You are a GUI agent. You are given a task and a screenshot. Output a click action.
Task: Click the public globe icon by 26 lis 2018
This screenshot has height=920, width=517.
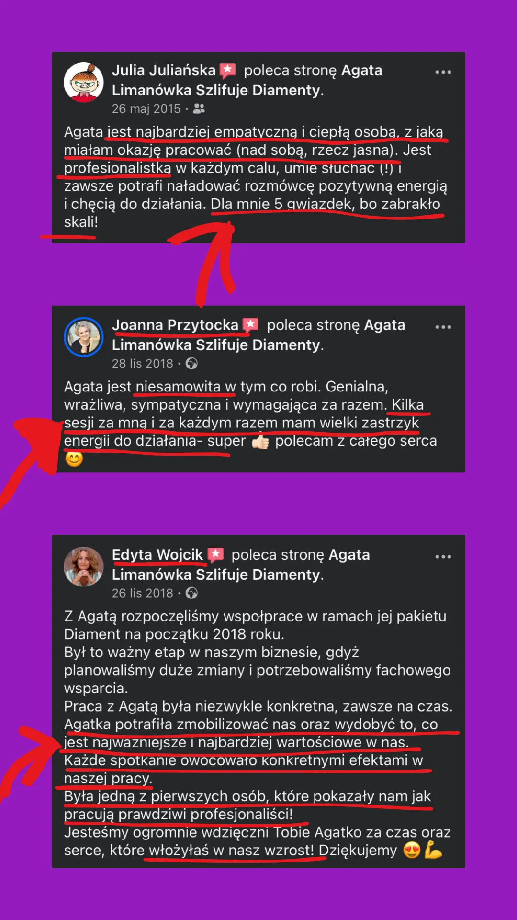(191, 593)
